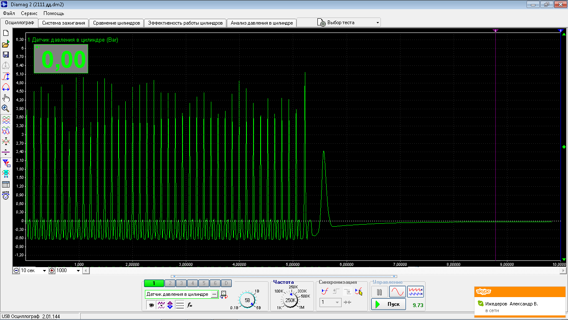Click the horizontal time scrollbar left arrow
Viewport: 568px width, 320px height.
tap(86, 270)
